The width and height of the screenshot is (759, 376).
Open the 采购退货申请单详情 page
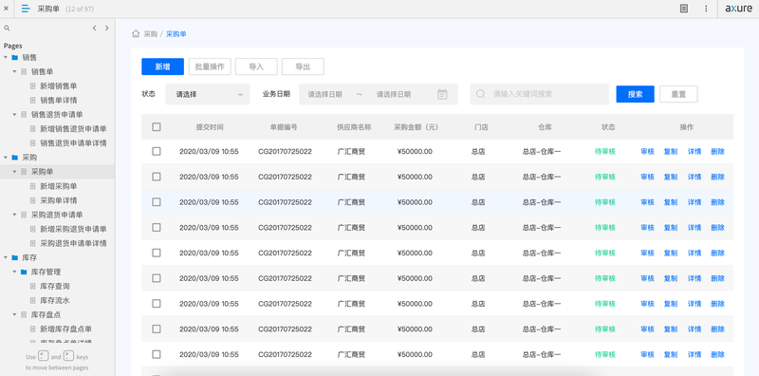(73, 243)
